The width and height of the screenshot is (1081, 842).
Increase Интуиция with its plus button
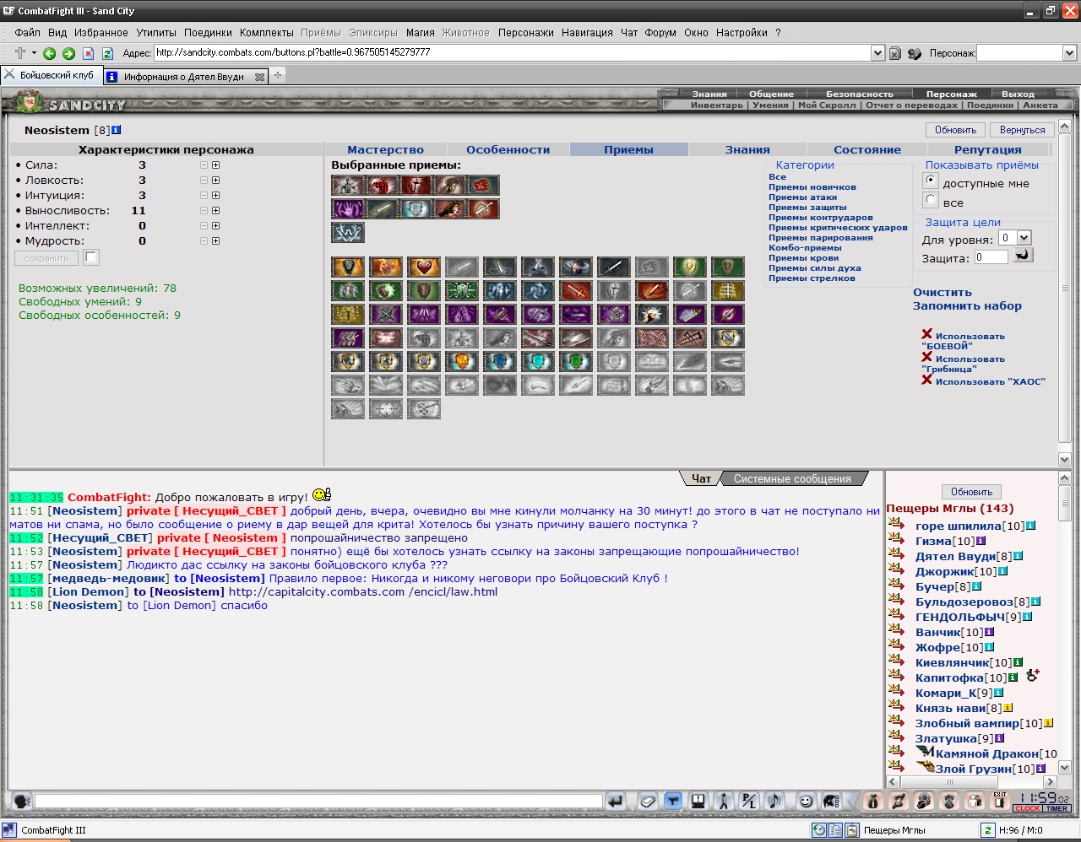tap(216, 196)
